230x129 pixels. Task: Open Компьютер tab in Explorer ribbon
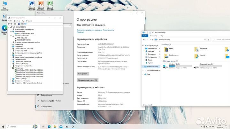tap(154, 36)
